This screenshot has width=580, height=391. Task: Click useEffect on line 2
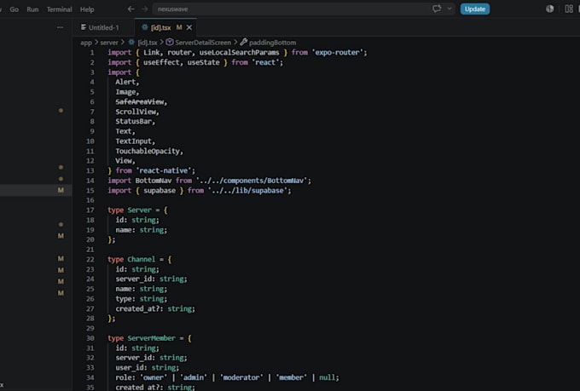pyautogui.click(x=162, y=62)
